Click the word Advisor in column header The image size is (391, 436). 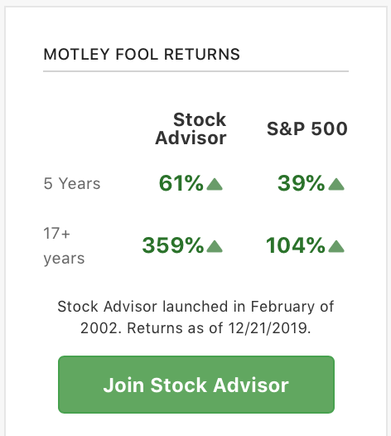click(191, 138)
